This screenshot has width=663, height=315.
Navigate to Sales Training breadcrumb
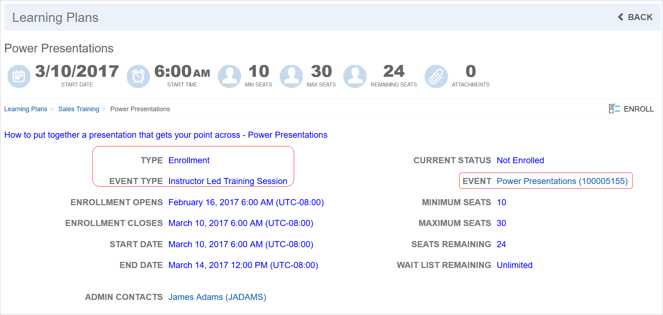(x=79, y=109)
